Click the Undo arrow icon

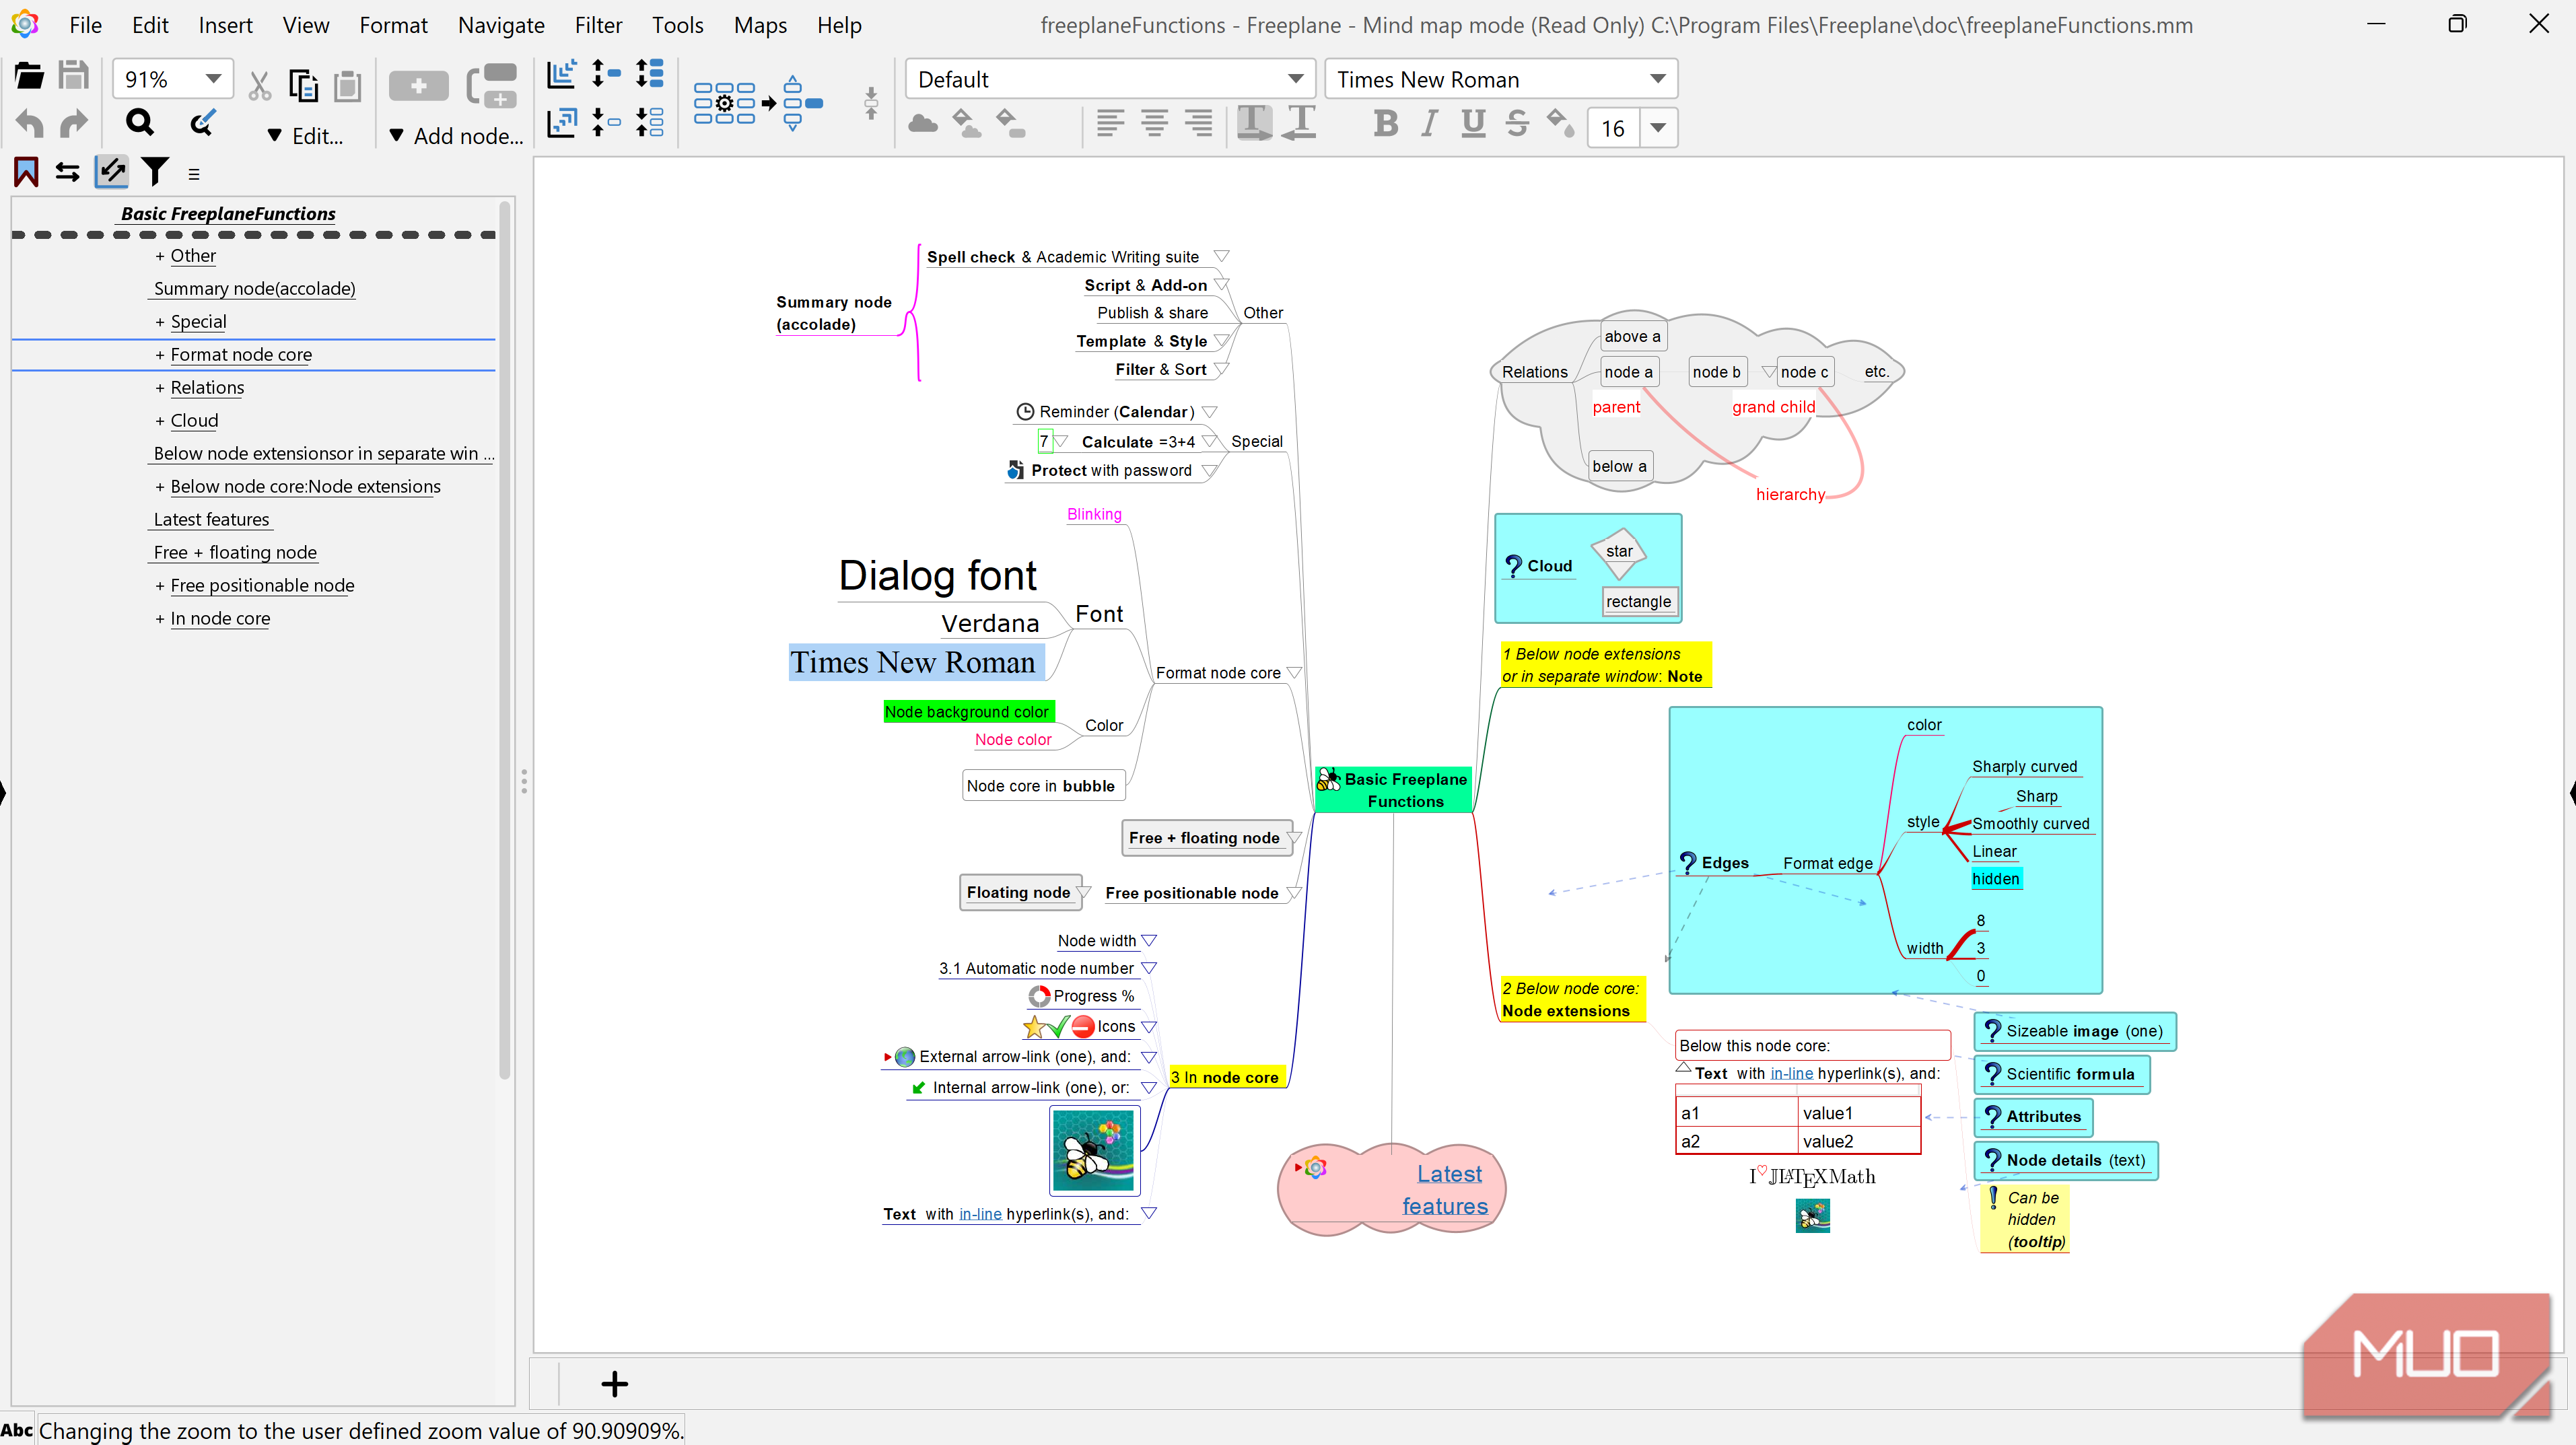(x=29, y=123)
